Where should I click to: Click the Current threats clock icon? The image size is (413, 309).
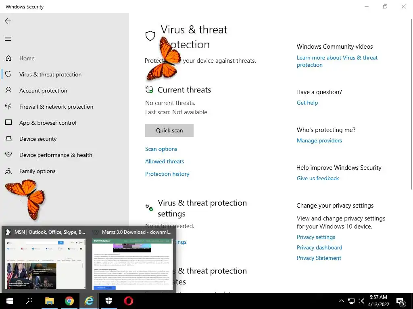(x=149, y=90)
